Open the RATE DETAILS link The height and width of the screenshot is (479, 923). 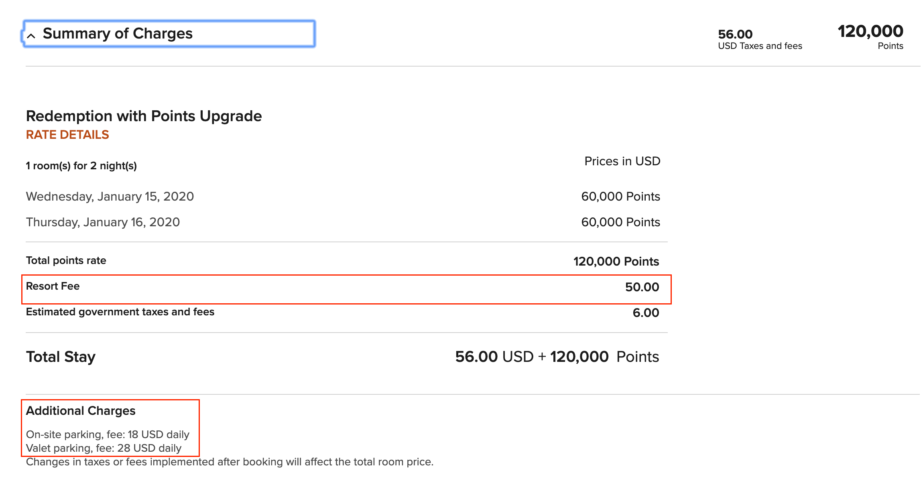pyautogui.click(x=67, y=135)
